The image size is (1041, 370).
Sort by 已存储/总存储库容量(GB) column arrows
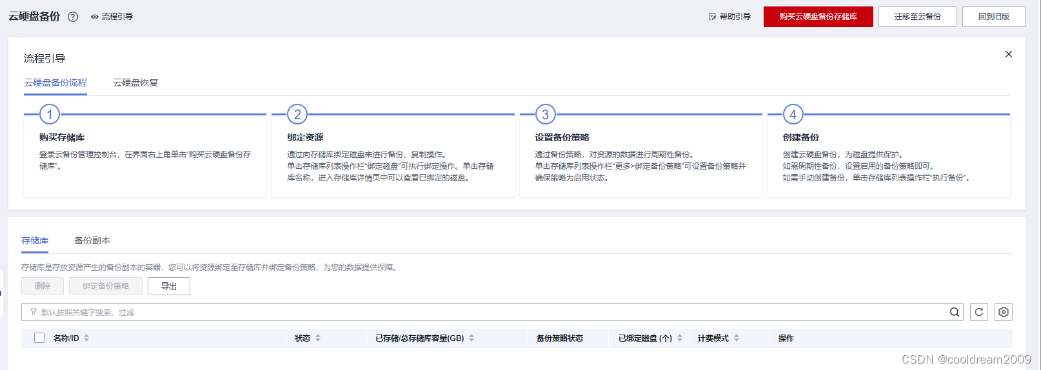coord(471,338)
